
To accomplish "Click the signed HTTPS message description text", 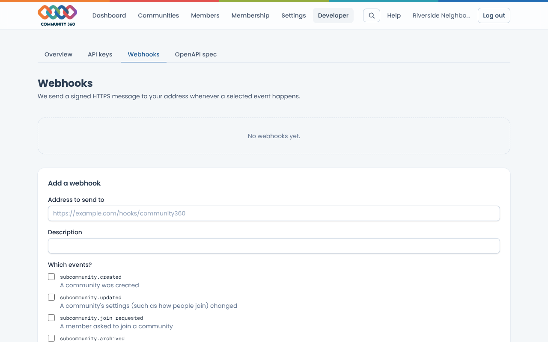I will click(169, 96).
